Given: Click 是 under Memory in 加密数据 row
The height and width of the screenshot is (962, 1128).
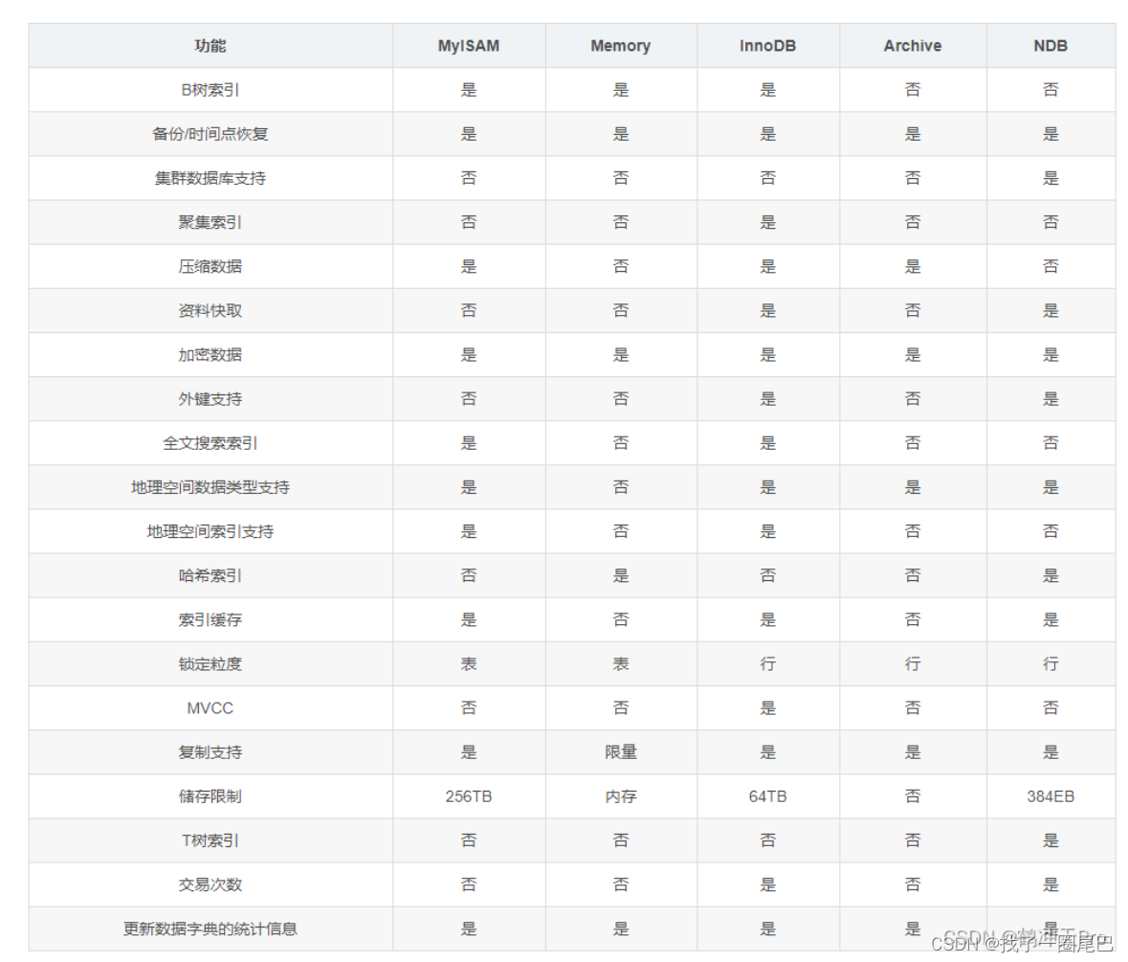Looking at the screenshot, I should (x=620, y=355).
